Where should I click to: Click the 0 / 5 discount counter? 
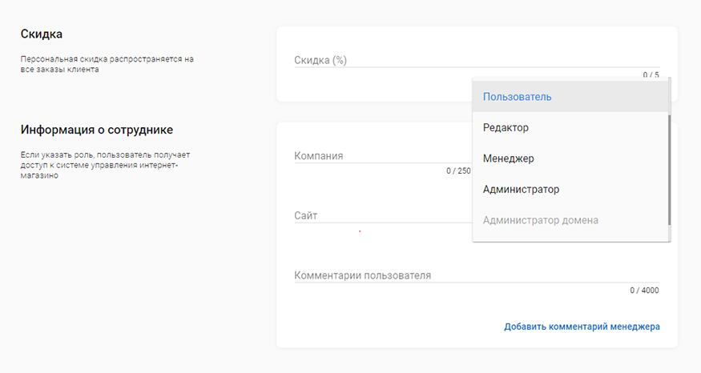(x=651, y=74)
